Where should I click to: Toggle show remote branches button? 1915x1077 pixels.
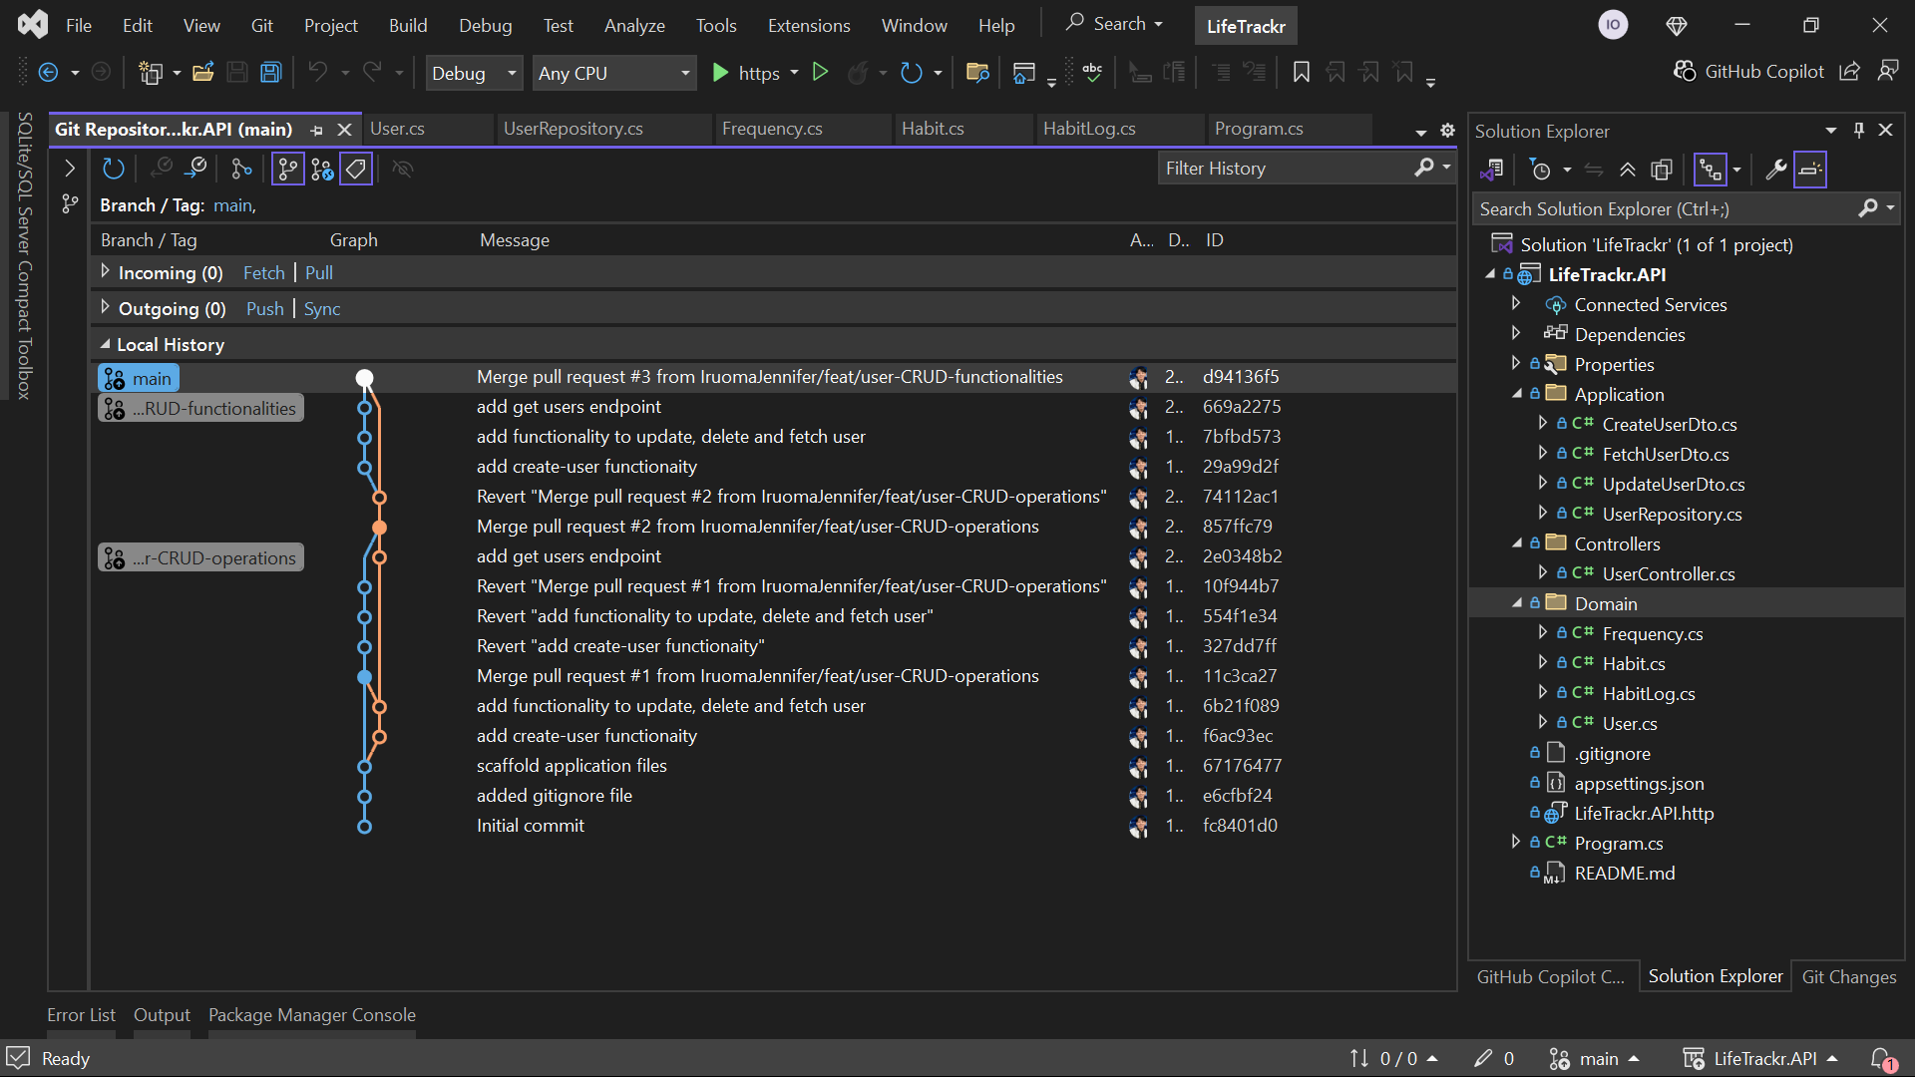click(322, 170)
